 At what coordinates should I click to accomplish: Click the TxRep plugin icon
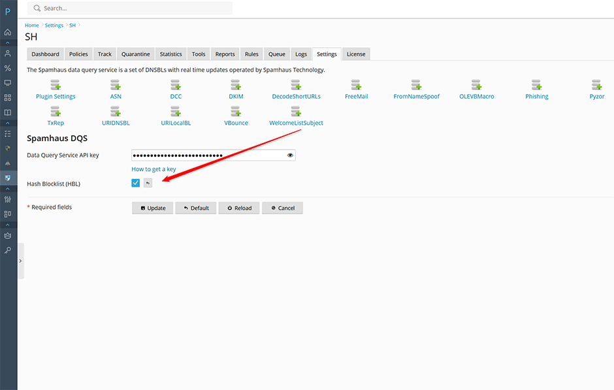click(x=56, y=112)
